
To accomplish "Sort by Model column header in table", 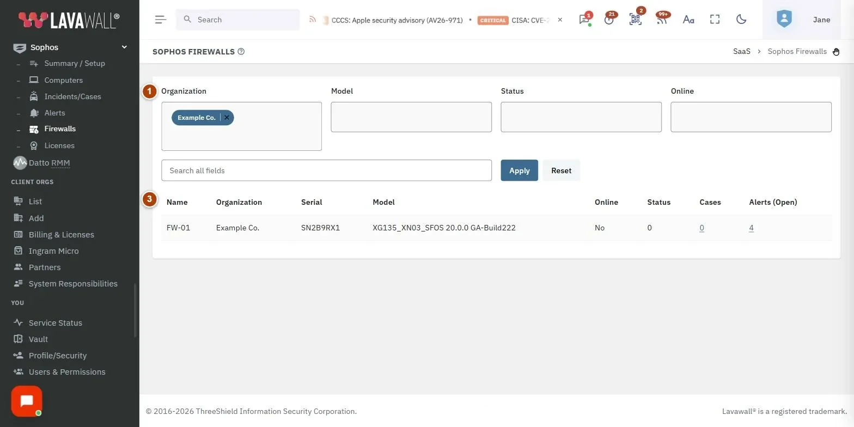I will 383,202.
